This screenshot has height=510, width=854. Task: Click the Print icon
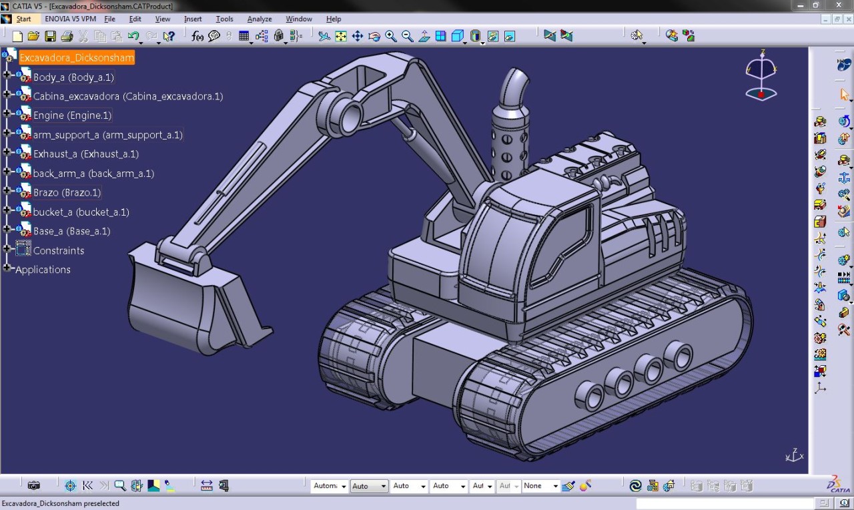pyautogui.click(x=67, y=36)
